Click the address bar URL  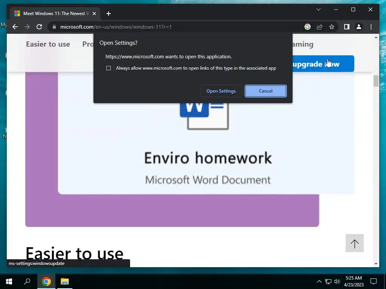(x=116, y=27)
